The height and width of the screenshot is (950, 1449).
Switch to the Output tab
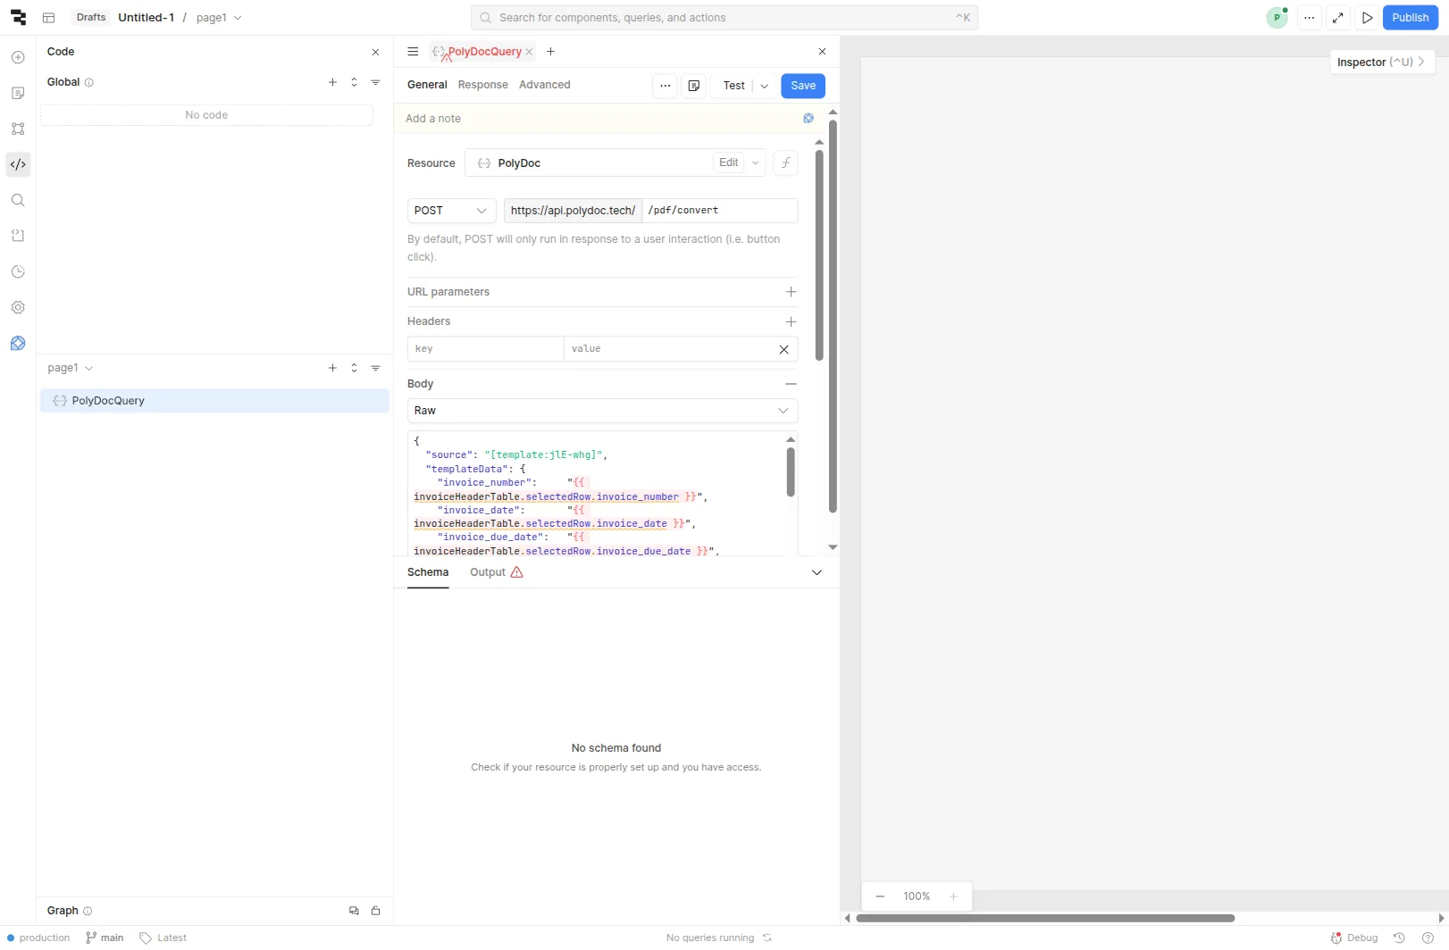[x=497, y=572]
